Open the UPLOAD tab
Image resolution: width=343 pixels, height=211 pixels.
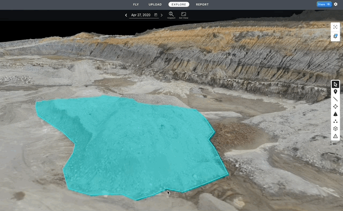click(x=155, y=4)
